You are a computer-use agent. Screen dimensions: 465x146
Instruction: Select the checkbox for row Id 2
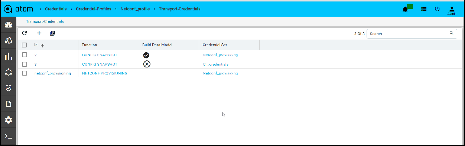[x=25, y=54]
